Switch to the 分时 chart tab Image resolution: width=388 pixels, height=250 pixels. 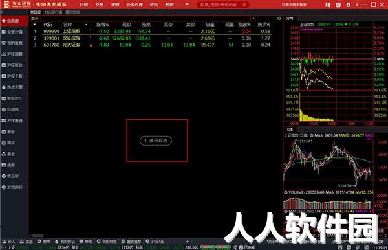point(290,18)
